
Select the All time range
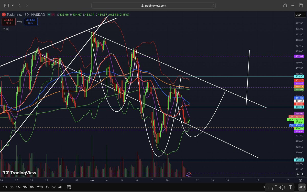coord(60,187)
